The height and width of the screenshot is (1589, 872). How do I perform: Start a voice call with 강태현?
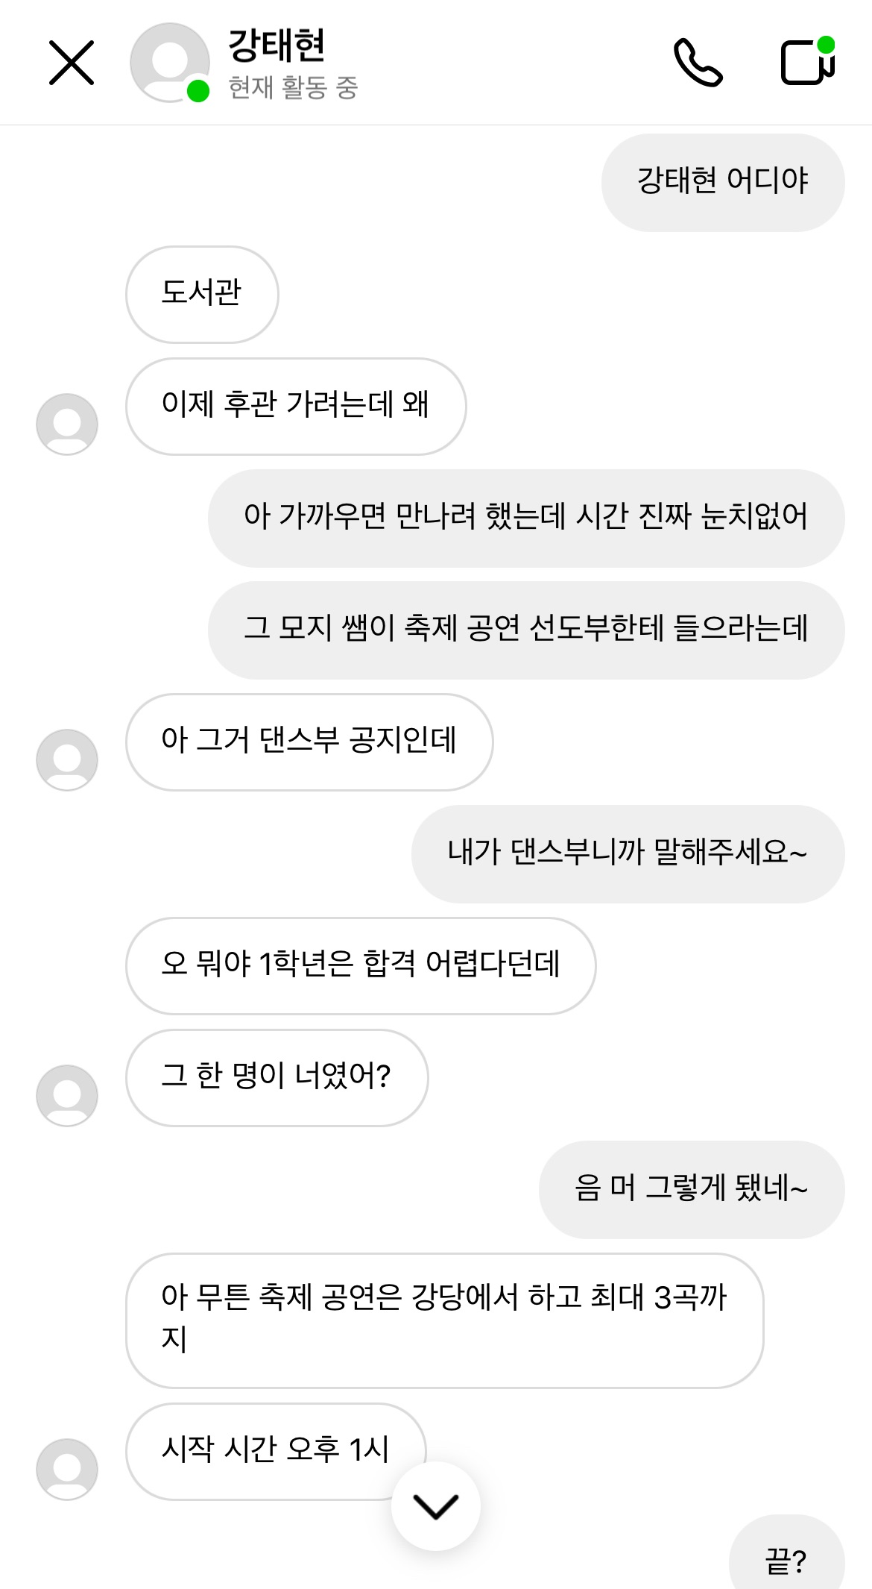[698, 63]
